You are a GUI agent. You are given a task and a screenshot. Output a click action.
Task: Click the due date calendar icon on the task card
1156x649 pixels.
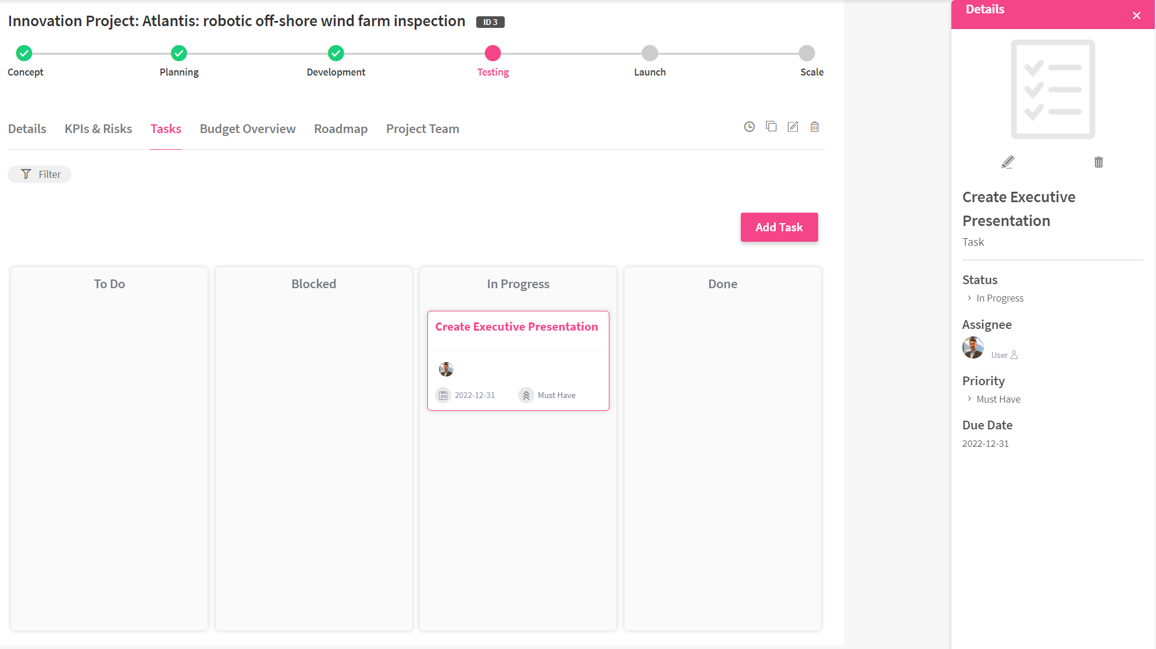443,395
